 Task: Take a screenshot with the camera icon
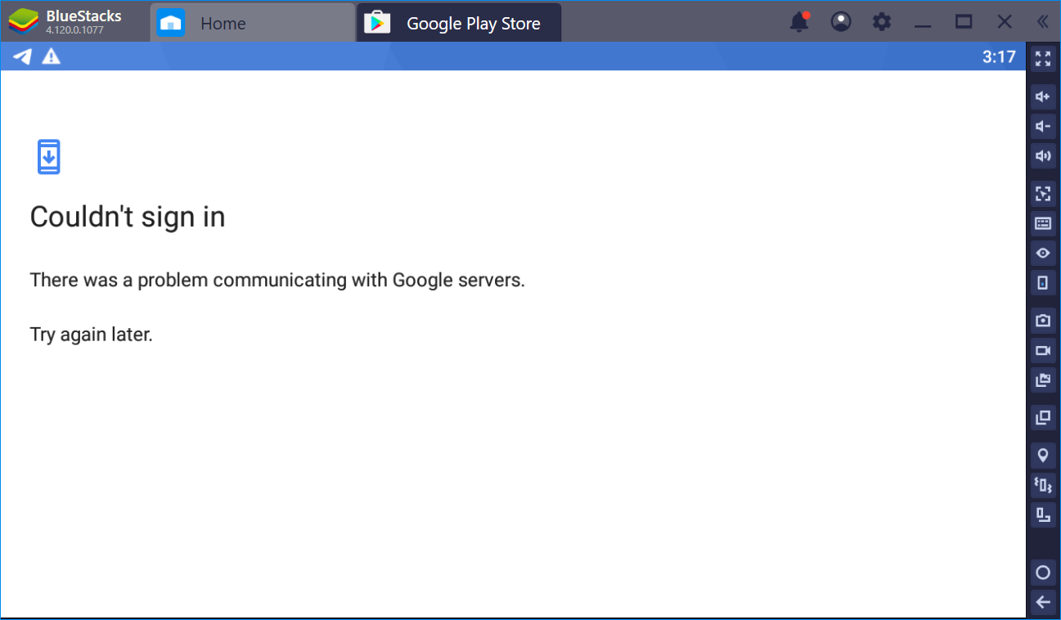click(x=1043, y=321)
